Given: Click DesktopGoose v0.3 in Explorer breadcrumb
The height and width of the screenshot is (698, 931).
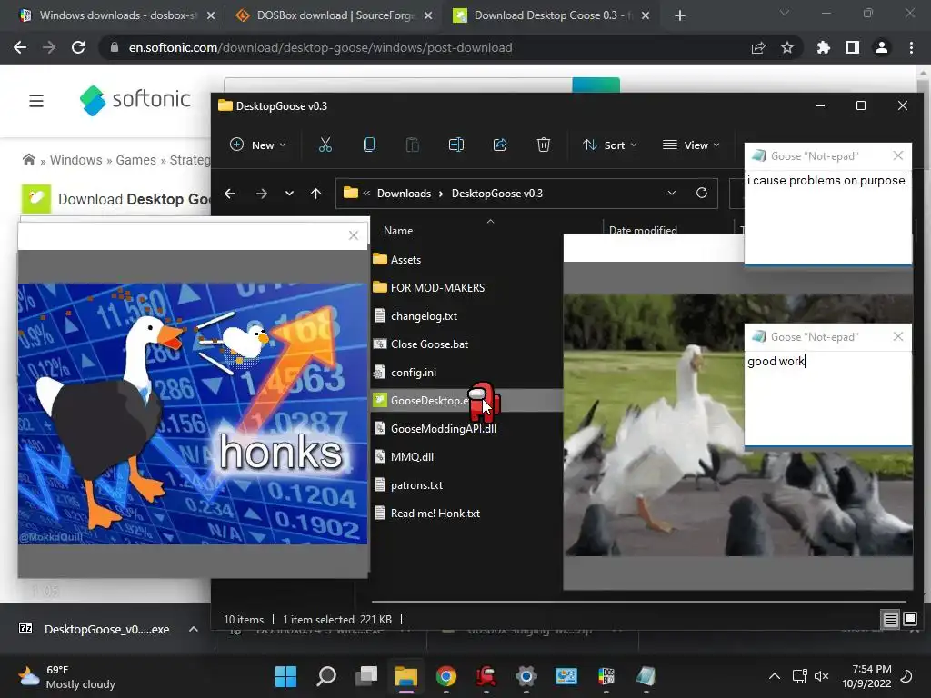Looking at the screenshot, I should 497,194.
